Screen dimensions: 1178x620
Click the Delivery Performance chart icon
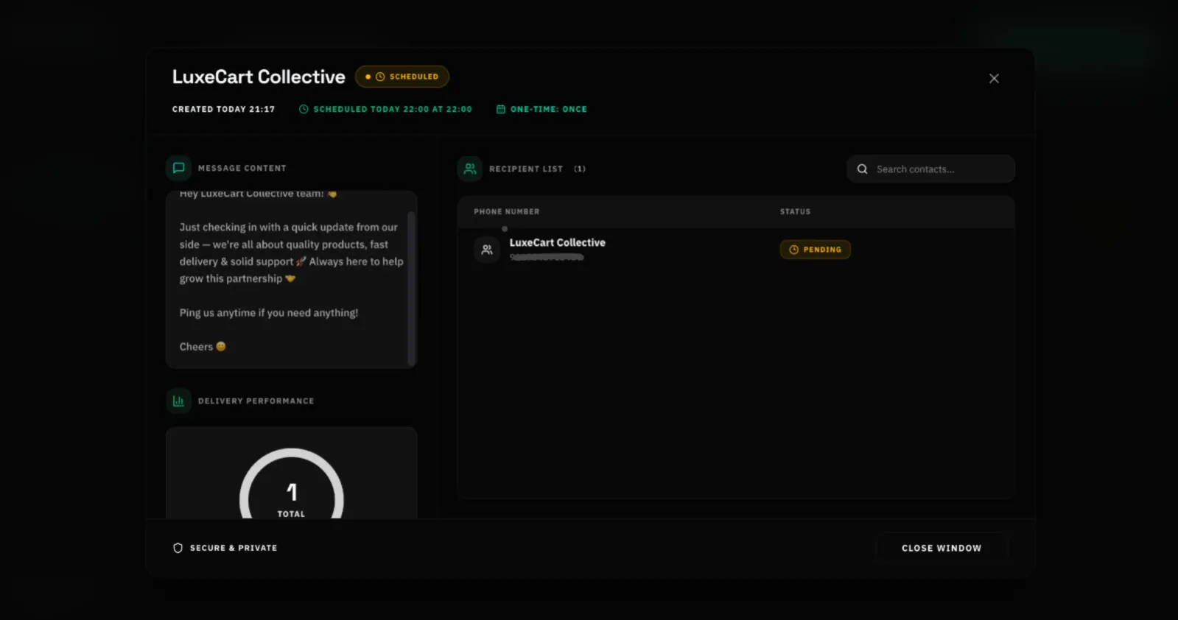point(178,401)
